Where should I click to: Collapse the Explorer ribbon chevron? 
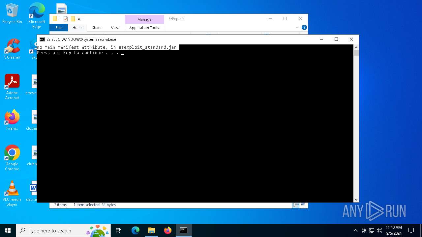point(297,27)
